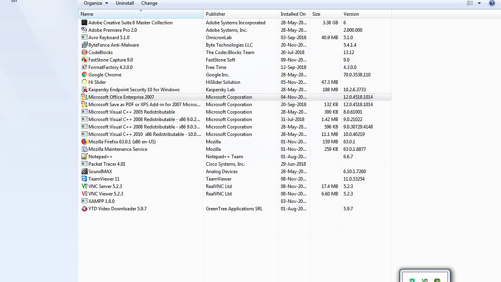Click the ByteFence Anti-Malware icon
This screenshot has height=282, width=501.
point(84,45)
